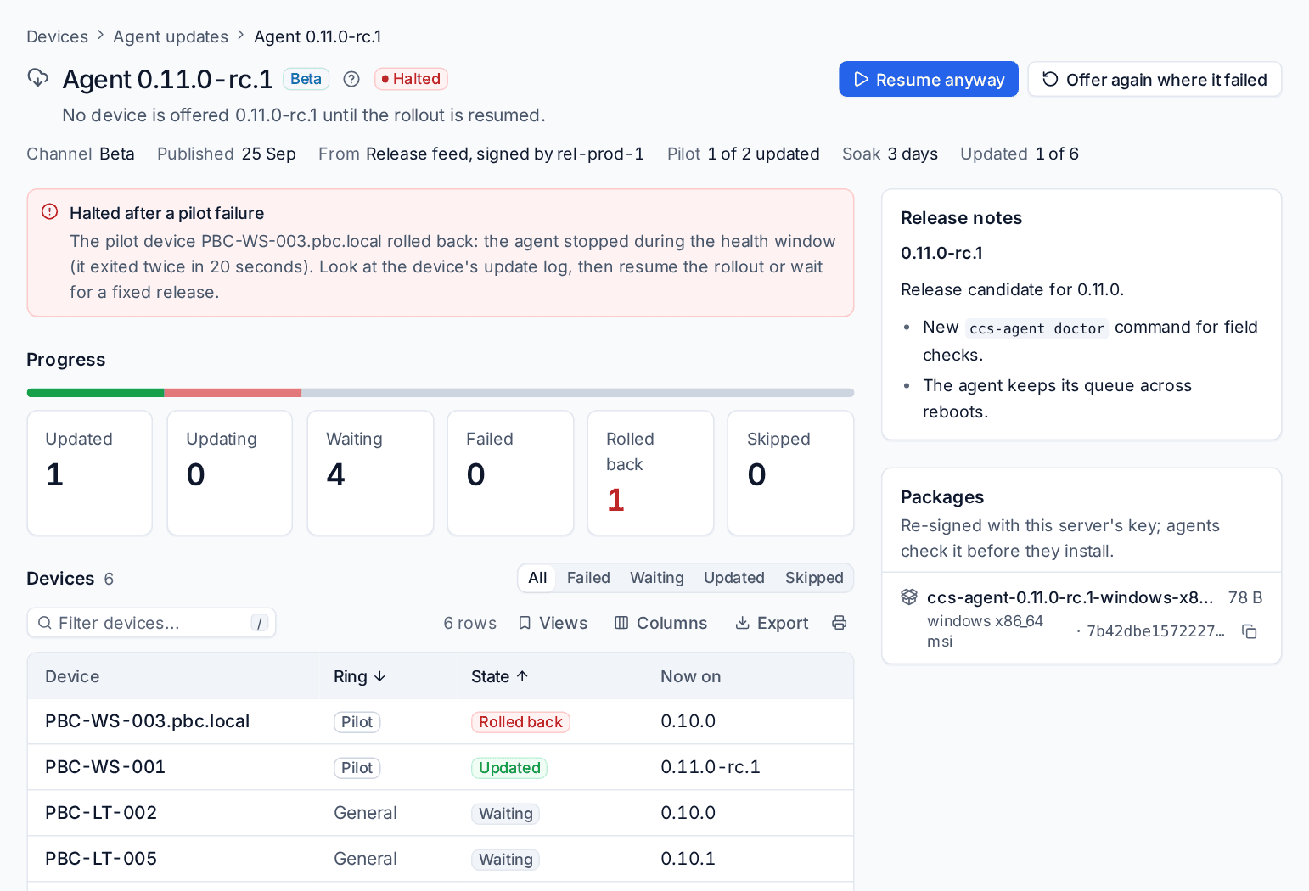1309x891 pixels.
Task: Click the Beta channel badge
Action: click(306, 79)
